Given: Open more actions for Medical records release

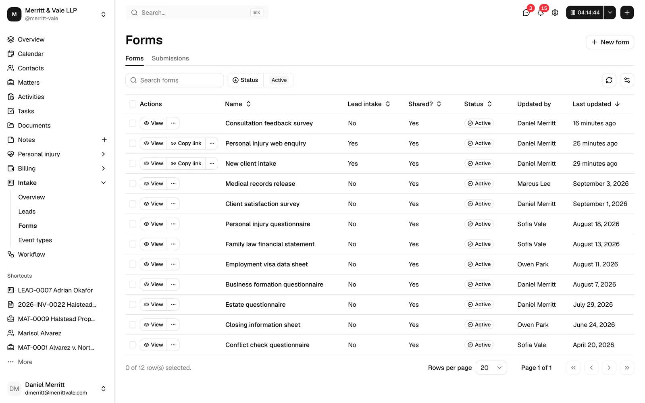Looking at the screenshot, I should [x=173, y=184].
